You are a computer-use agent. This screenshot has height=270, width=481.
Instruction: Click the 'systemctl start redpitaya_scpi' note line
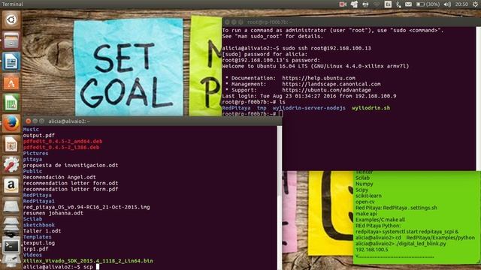pos(407,232)
